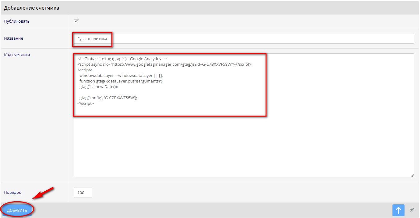
Task: Click the function gtag() code line
Action: (121, 81)
